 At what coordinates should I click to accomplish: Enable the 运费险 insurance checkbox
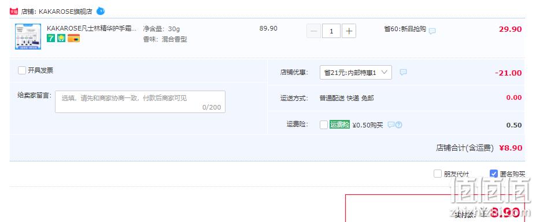click(x=324, y=125)
